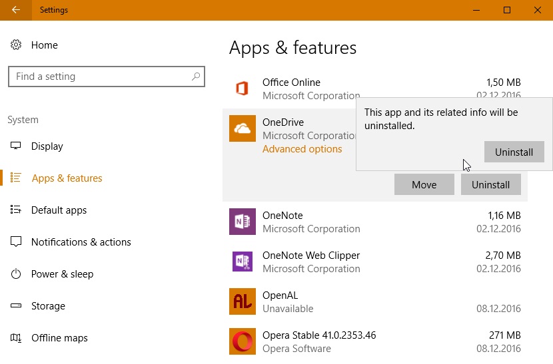Open Default apps settings
Screen dimensions: 553x364
59,210
